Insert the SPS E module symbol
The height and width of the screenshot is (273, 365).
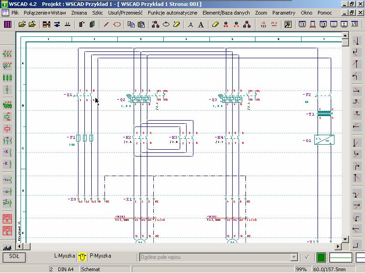pos(7,231)
